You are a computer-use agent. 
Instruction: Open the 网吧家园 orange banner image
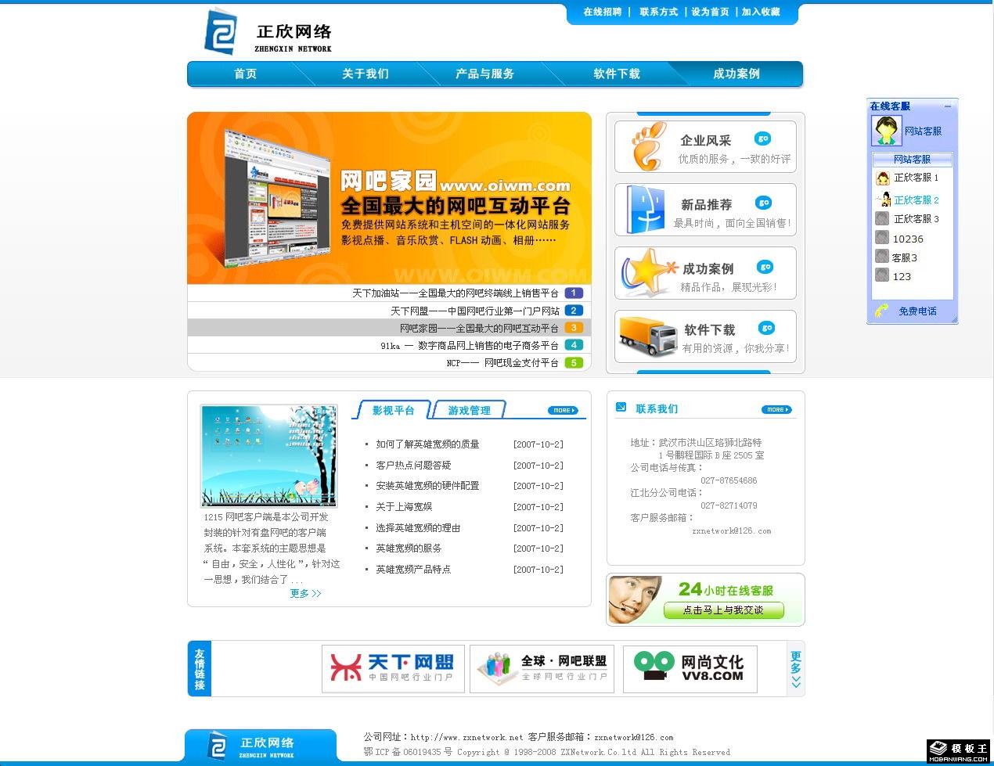coord(389,198)
